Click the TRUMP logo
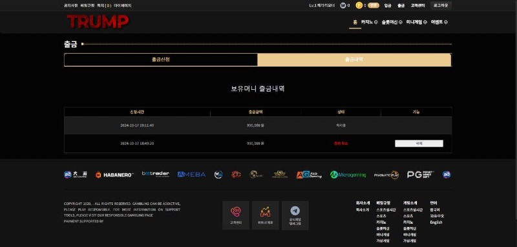Image resolution: width=517 pixels, height=247 pixels. [x=98, y=22]
